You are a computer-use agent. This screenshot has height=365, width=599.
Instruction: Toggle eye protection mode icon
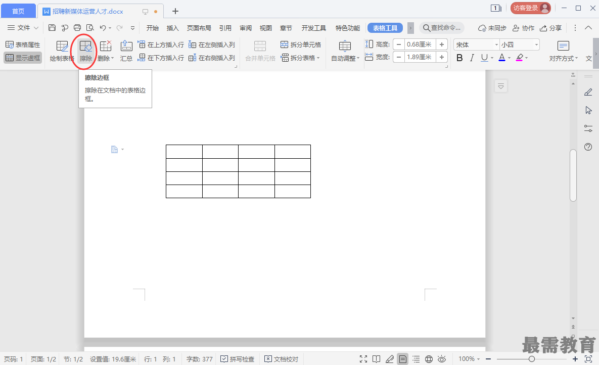(442, 359)
